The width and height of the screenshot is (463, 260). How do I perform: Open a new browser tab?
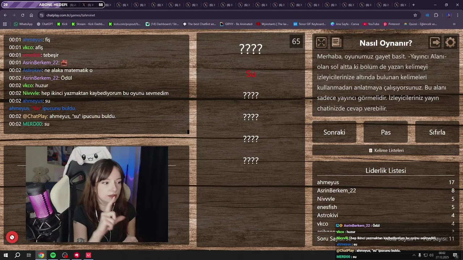[413, 5]
